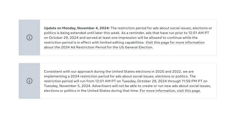Open the "For more information, visit this page" link

[170, 91]
